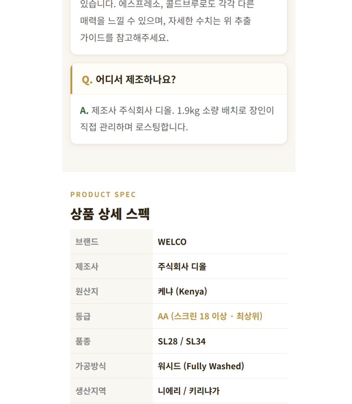Image resolution: width=352 pixels, height=404 pixels.
Task: Click the "워시드 (Fully Washed)" value
Action: coord(201,366)
